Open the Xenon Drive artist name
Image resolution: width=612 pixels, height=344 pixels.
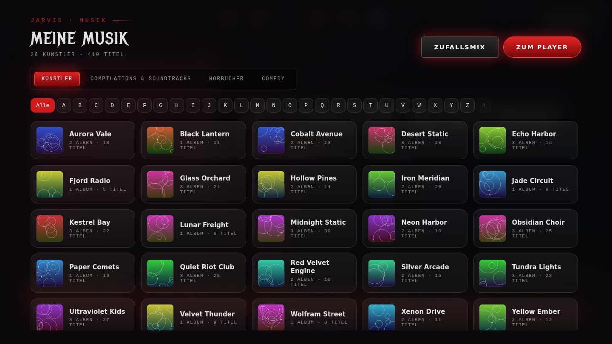coord(423,311)
